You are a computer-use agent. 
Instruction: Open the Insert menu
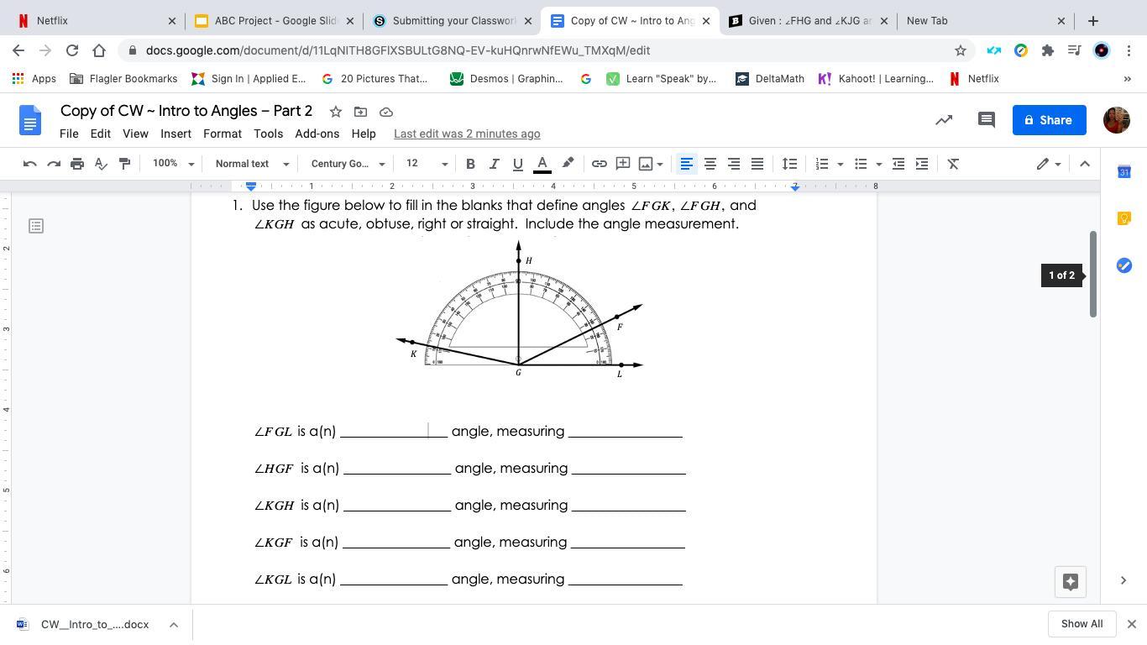click(x=175, y=134)
